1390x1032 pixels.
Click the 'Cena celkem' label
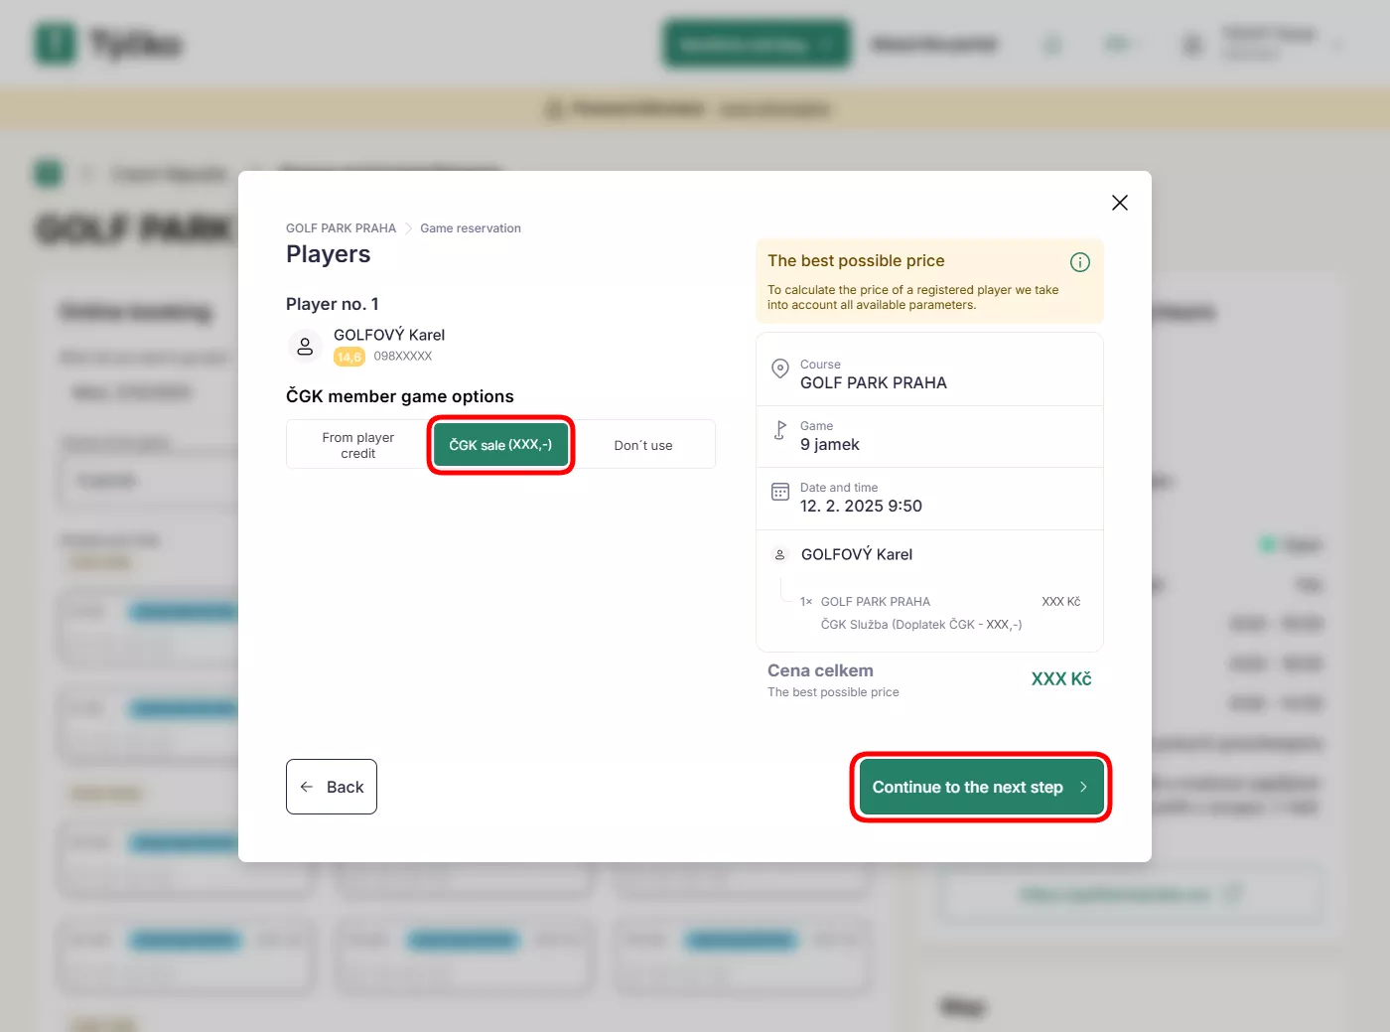click(x=820, y=671)
